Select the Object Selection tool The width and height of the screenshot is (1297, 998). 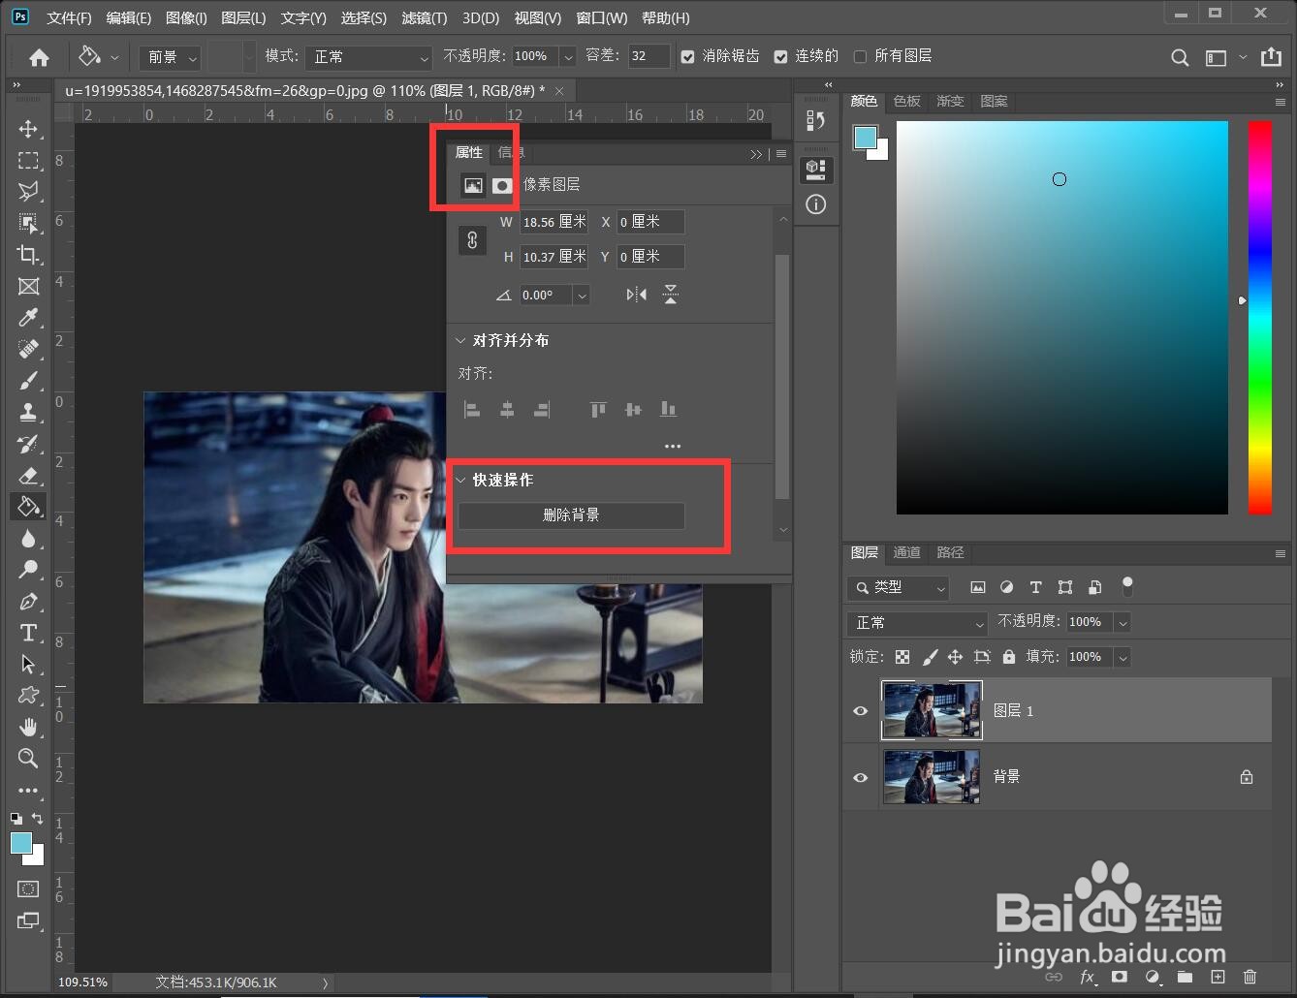click(28, 224)
